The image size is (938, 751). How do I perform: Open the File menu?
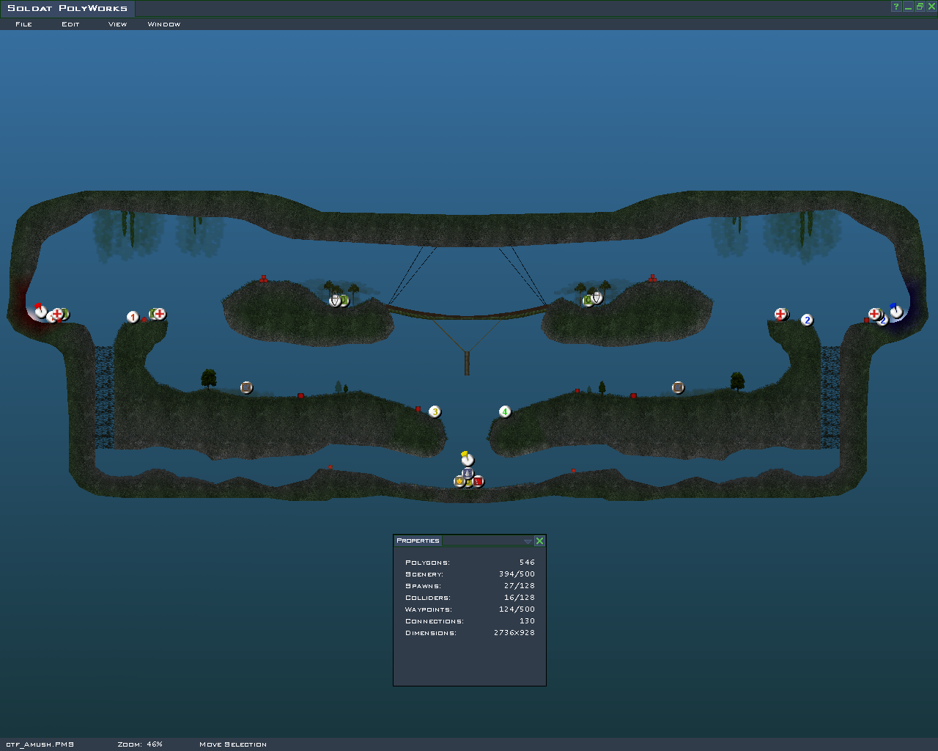click(23, 24)
